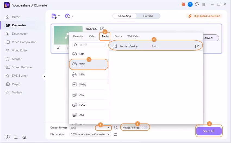Screen dimensions: 231x143
Task: Open the Device format tab
Action: coord(118,36)
